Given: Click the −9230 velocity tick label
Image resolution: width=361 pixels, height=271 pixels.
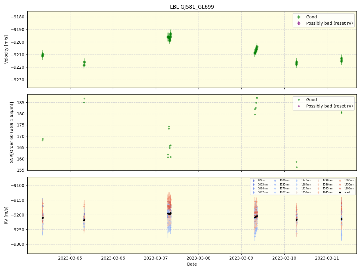Looking at the screenshot, I should (x=18, y=80).
